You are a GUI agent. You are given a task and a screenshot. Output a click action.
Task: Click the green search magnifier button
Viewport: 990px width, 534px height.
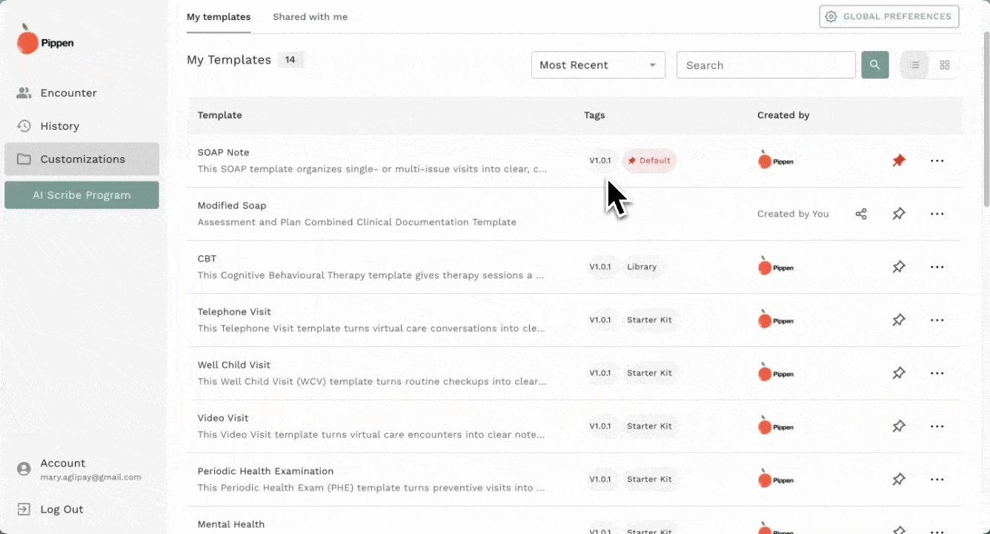tap(874, 65)
